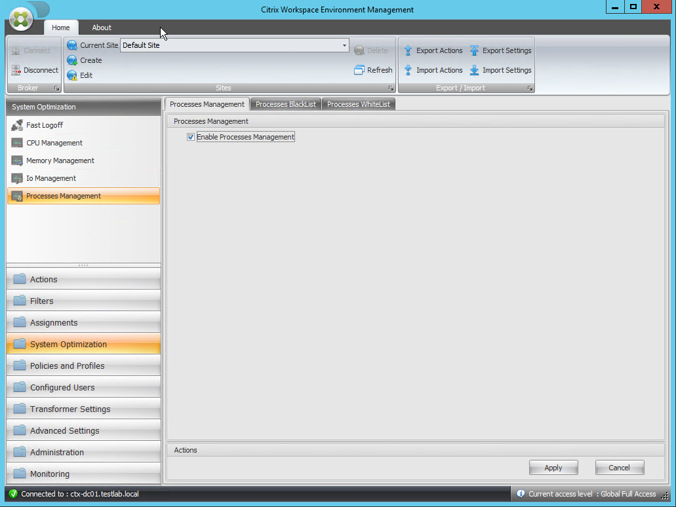The height and width of the screenshot is (507, 676).
Task: Apply the process management settings
Action: coord(553,468)
